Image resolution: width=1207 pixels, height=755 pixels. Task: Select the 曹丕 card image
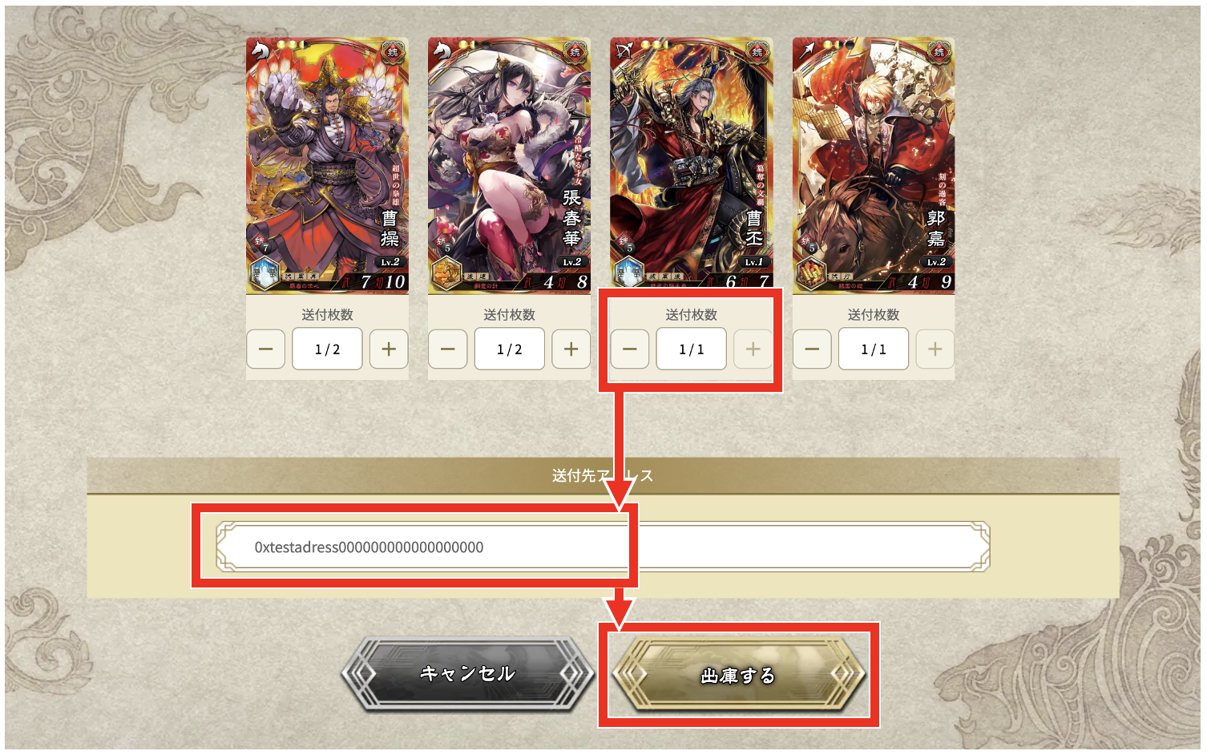click(x=691, y=166)
